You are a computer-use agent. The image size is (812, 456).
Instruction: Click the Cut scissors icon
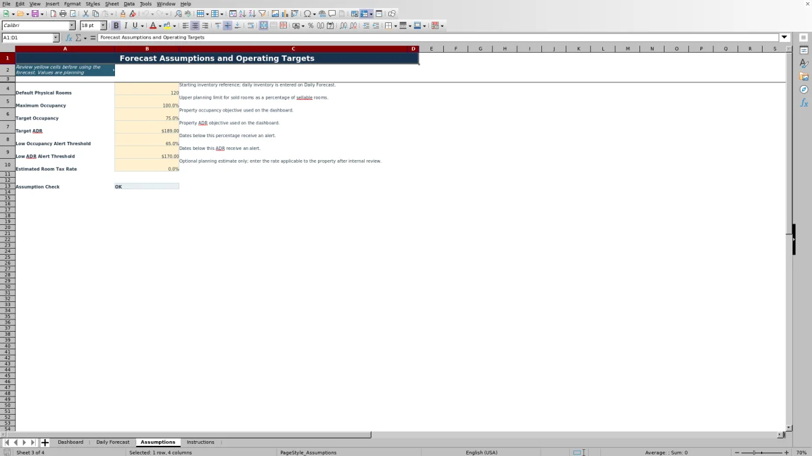(85, 14)
